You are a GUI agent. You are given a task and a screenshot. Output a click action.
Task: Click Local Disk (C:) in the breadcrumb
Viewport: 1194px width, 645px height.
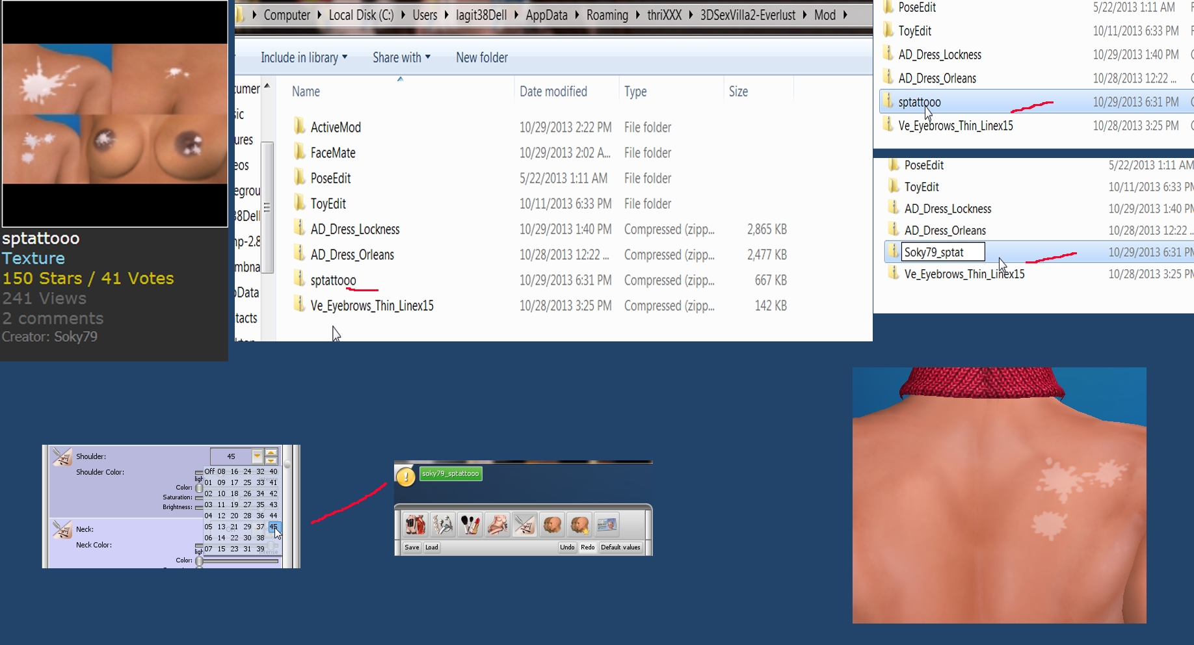[362, 15]
